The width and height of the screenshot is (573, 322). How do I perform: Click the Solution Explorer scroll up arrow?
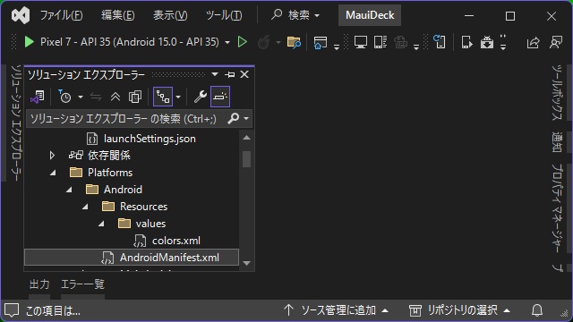pos(247,138)
